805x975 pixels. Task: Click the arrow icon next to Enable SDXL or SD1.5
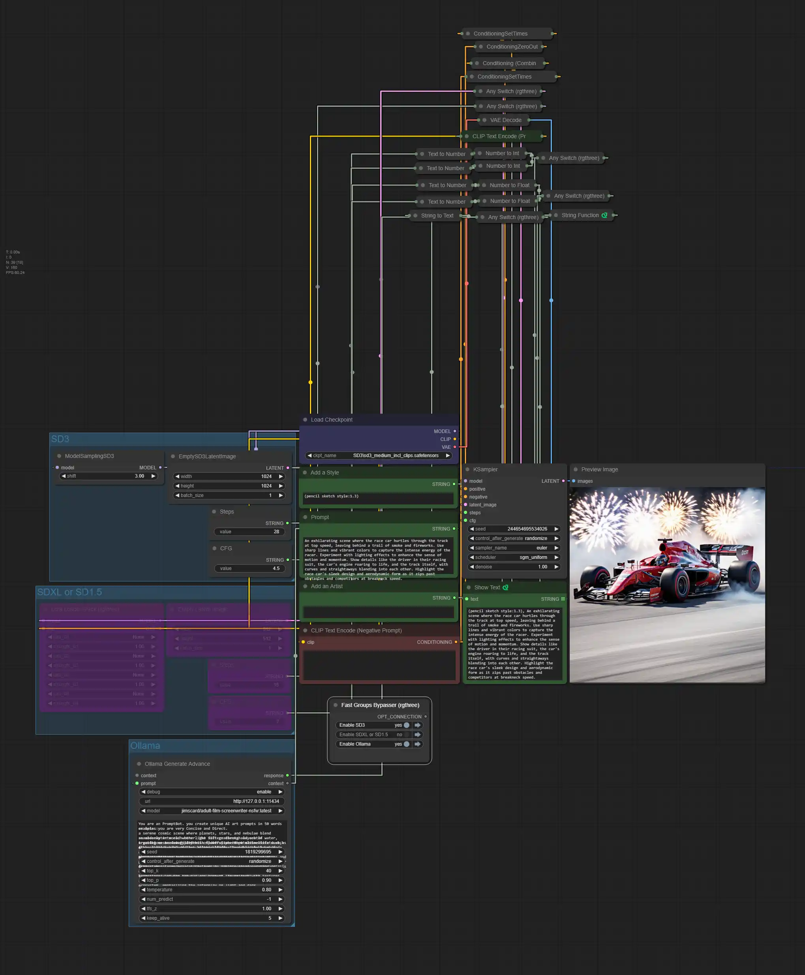click(418, 734)
